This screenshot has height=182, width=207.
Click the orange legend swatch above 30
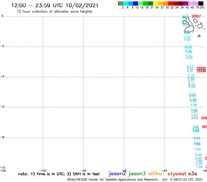point(166,3)
